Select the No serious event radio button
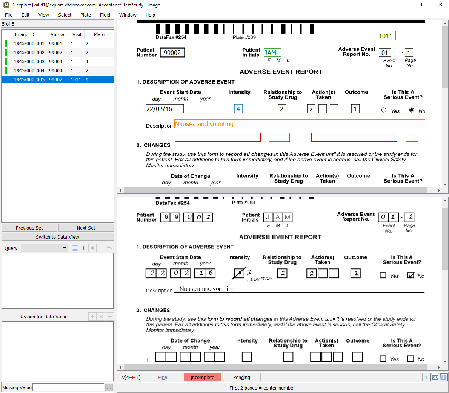Viewport: 449px width, 393px height. pyautogui.click(x=412, y=110)
